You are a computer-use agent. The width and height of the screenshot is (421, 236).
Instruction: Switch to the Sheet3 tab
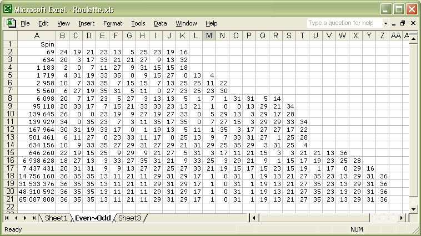point(129,218)
